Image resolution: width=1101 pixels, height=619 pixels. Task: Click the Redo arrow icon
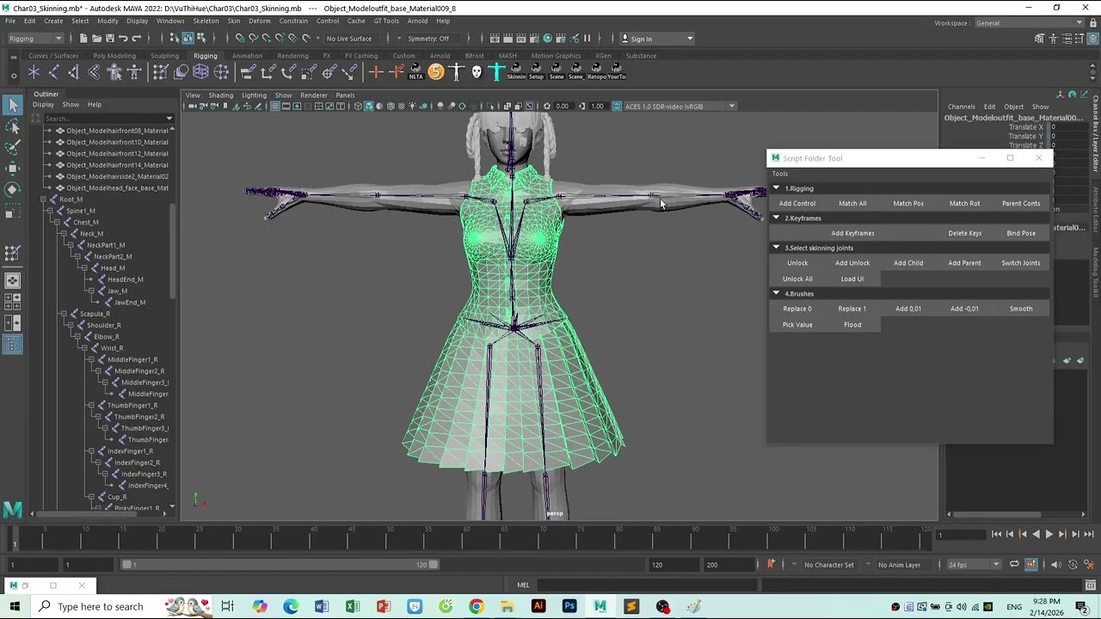click(x=136, y=39)
